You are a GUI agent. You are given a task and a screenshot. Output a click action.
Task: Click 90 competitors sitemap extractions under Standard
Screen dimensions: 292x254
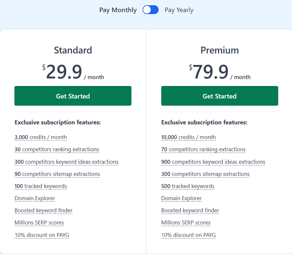tap(57, 174)
